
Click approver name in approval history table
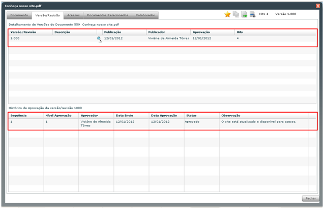[x=96, y=124]
